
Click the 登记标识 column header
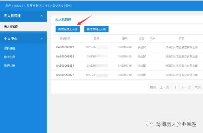pos(65,38)
